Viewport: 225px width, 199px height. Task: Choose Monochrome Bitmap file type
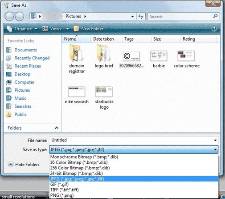(x=134, y=157)
